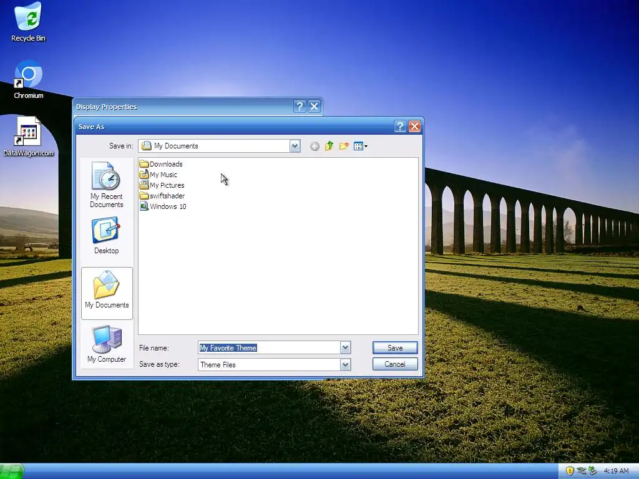
Task: Close the Display Properties window
Action: (314, 106)
